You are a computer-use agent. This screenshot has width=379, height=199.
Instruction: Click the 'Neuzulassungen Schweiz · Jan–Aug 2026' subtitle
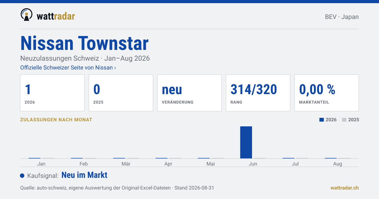tap(85, 58)
